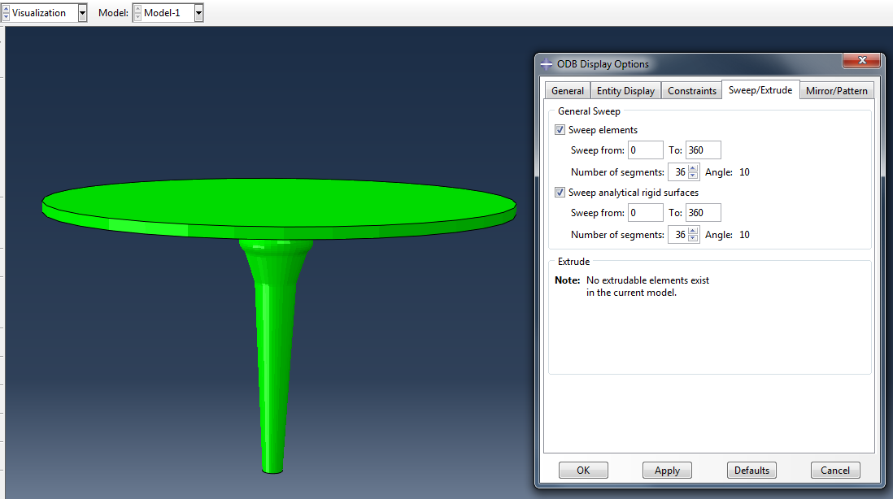The image size is (893, 499).
Task: Switch to the General tab
Action: pos(567,90)
